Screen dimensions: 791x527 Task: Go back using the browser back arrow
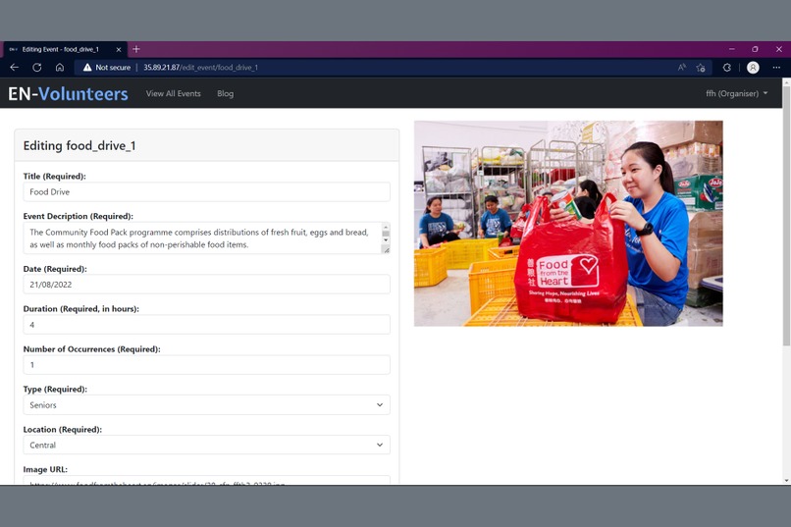pyautogui.click(x=14, y=67)
